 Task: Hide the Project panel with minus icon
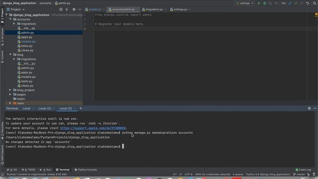point(79,9)
